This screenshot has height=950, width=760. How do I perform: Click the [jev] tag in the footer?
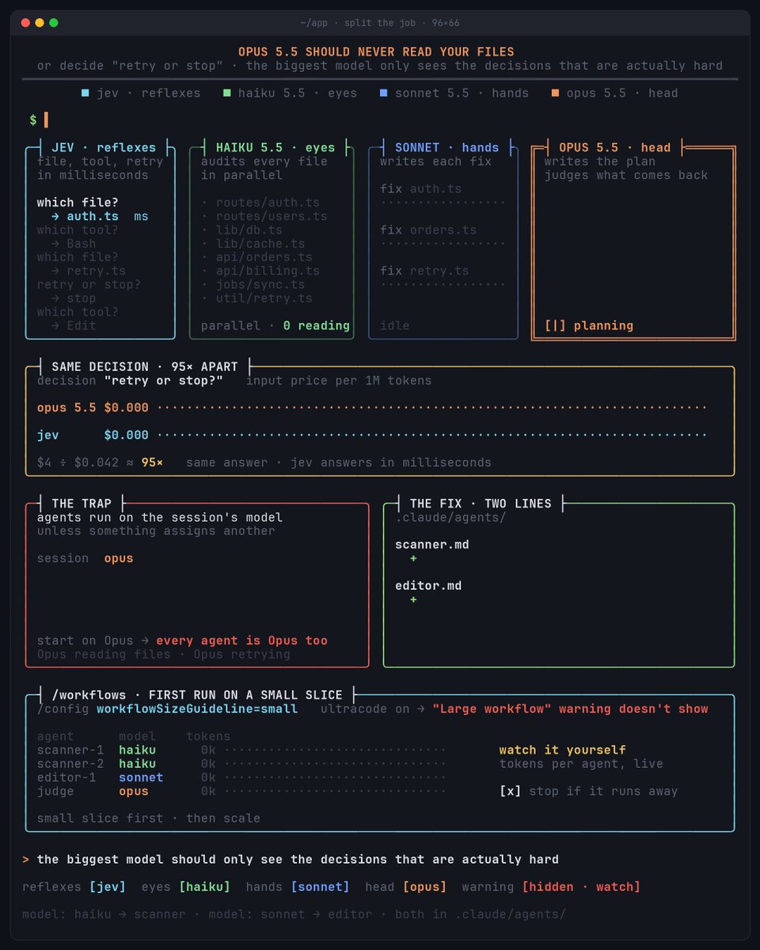click(x=108, y=887)
